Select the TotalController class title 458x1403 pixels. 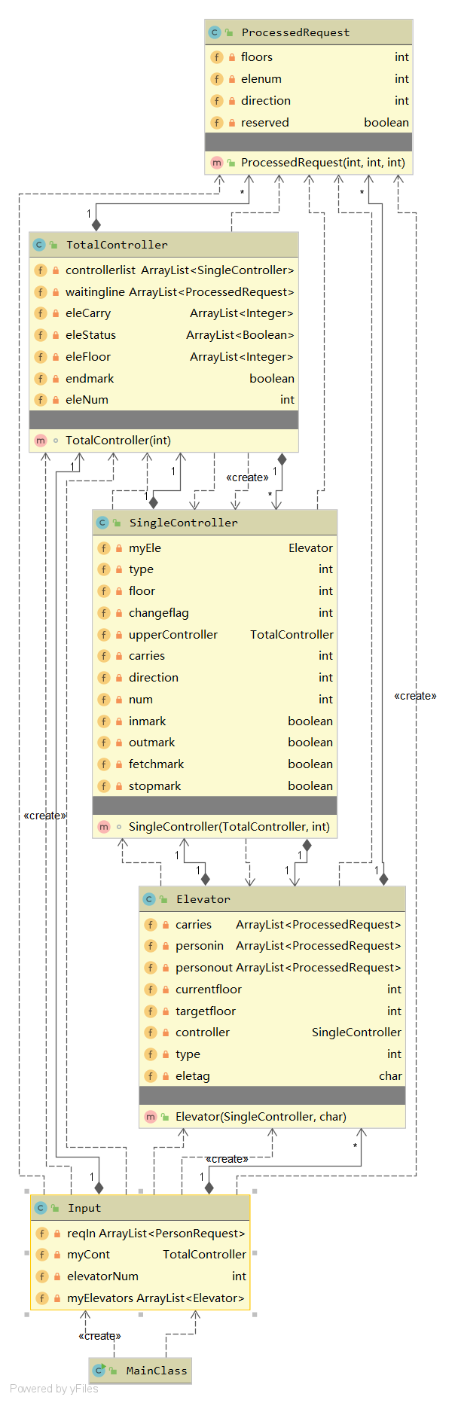(x=117, y=245)
